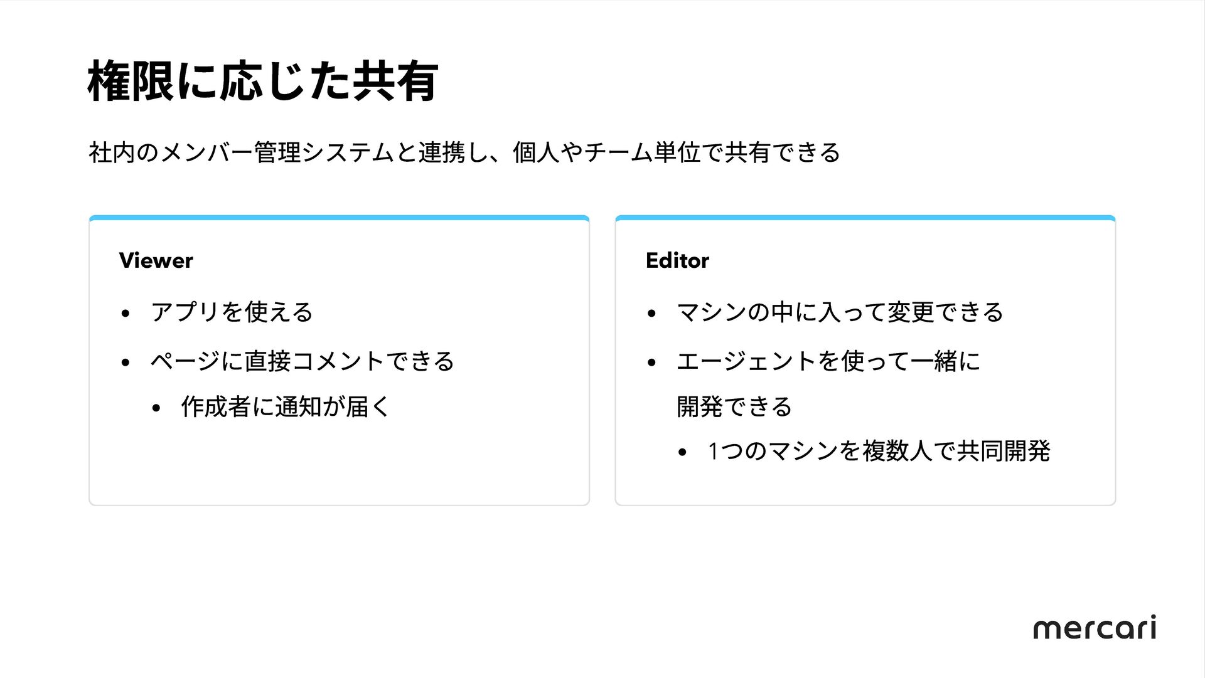1205x678 pixels.
Task: Click the bullet dot before 1つのマシンを
Action: click(x=683, y=452)
